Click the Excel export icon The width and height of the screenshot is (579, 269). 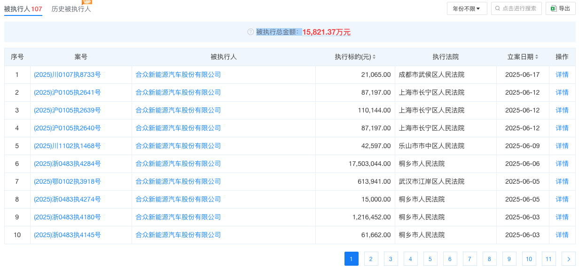coord(554,8)
